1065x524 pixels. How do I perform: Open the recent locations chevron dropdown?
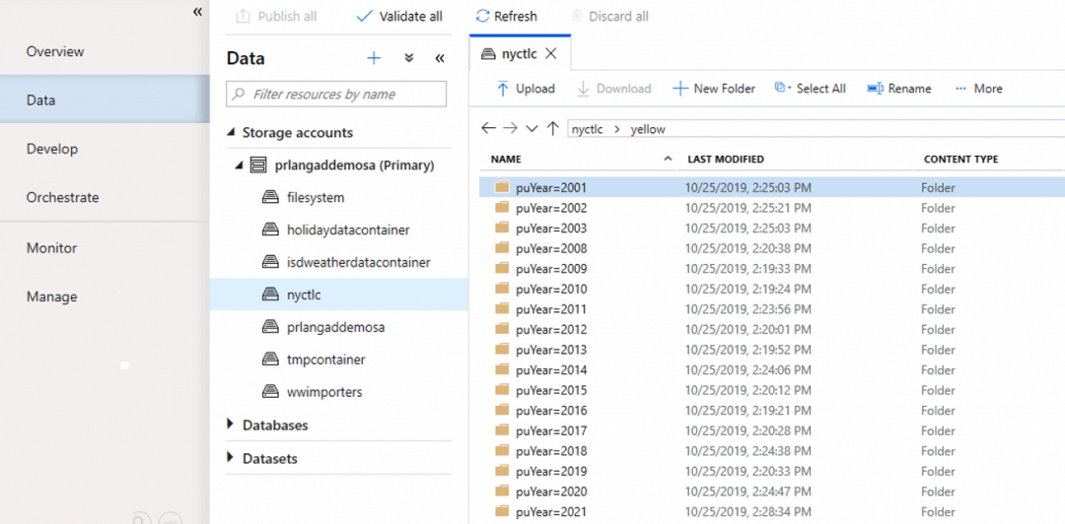[x=532, y=129]
